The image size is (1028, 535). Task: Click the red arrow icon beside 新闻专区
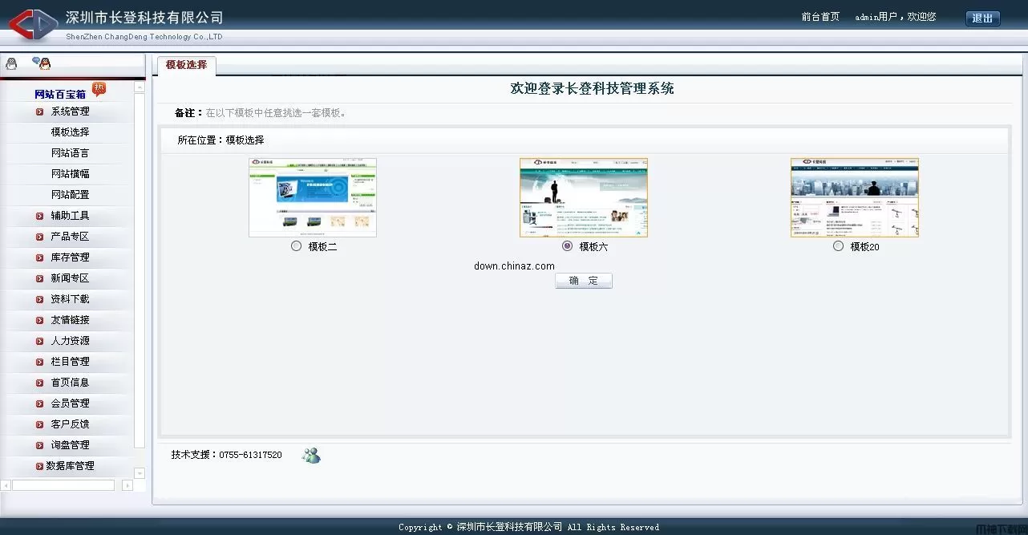pos(39,278)
